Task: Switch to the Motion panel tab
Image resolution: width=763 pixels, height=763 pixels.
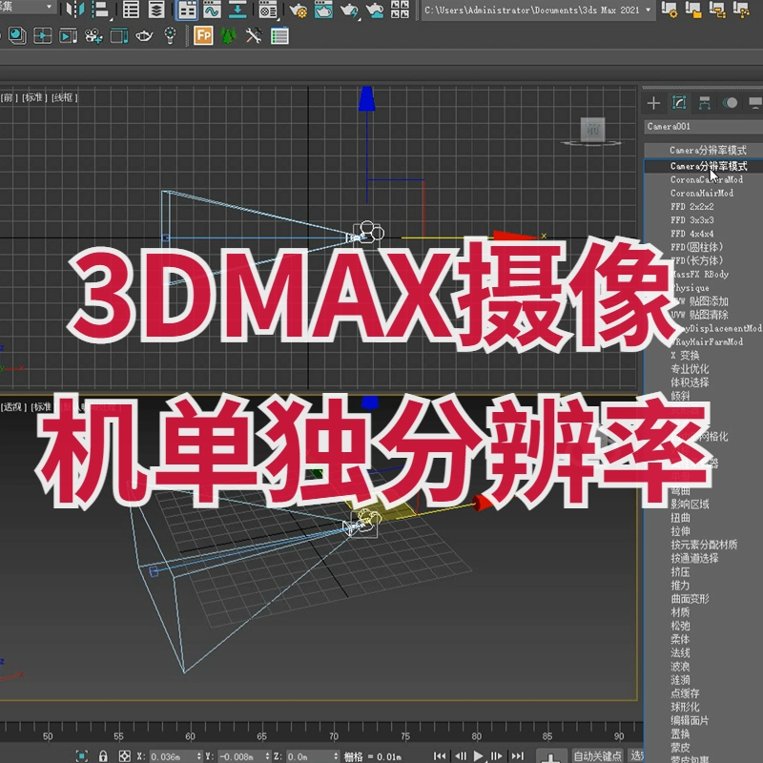Action: (730, 103)
